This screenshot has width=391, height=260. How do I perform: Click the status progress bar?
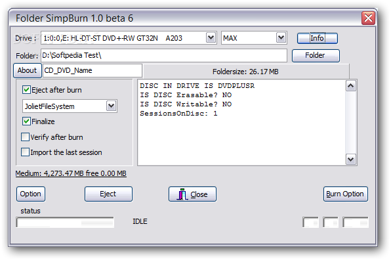pyautogui.click(x=65, y=222)
